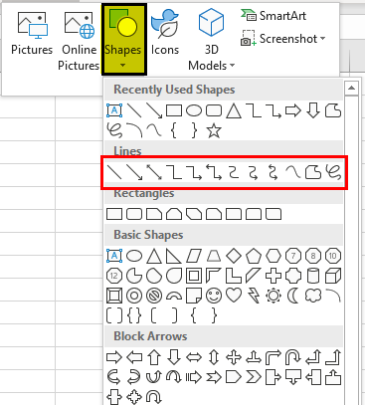The width and height of the screenshot is (365, 405).
Task: Pick the lightning bolt shape
Action: click(254, 296)
